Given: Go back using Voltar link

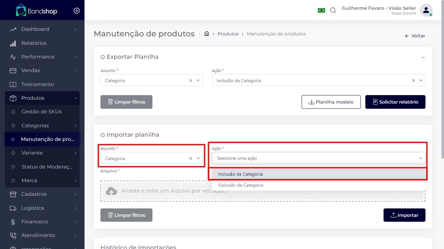Looking at the screenshot, I should pyautogui.click(x=415, y=36).
